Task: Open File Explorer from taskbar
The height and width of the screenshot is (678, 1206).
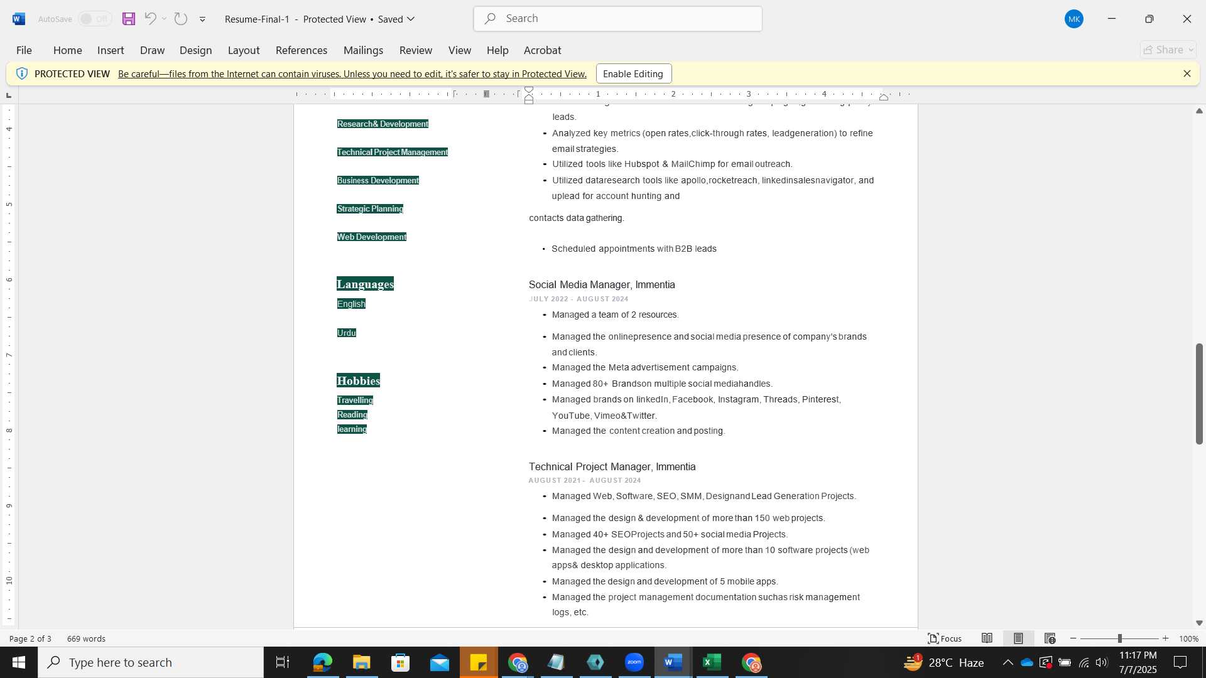Action: [x=361, y=662]
